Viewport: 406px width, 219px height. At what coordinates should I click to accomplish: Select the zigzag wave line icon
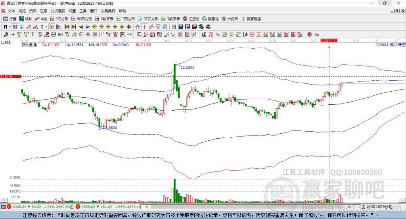(174, 35)
